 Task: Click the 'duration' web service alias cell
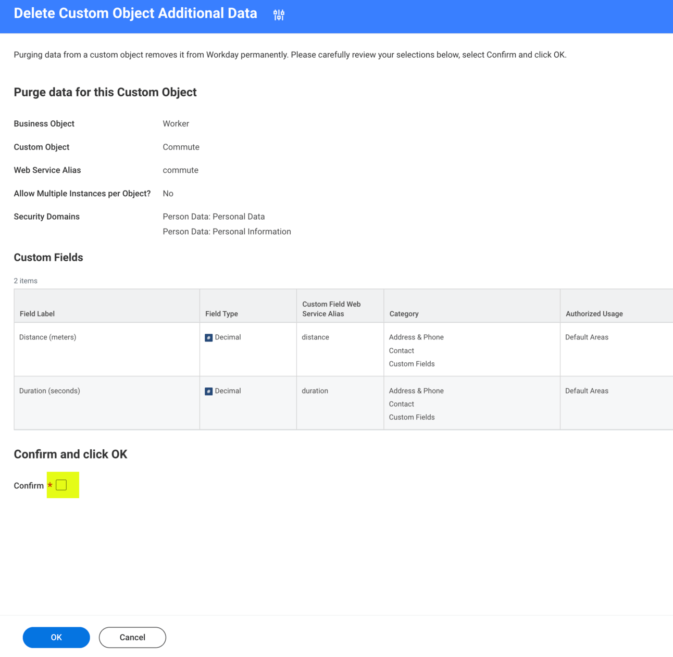[x=315, y=391]
